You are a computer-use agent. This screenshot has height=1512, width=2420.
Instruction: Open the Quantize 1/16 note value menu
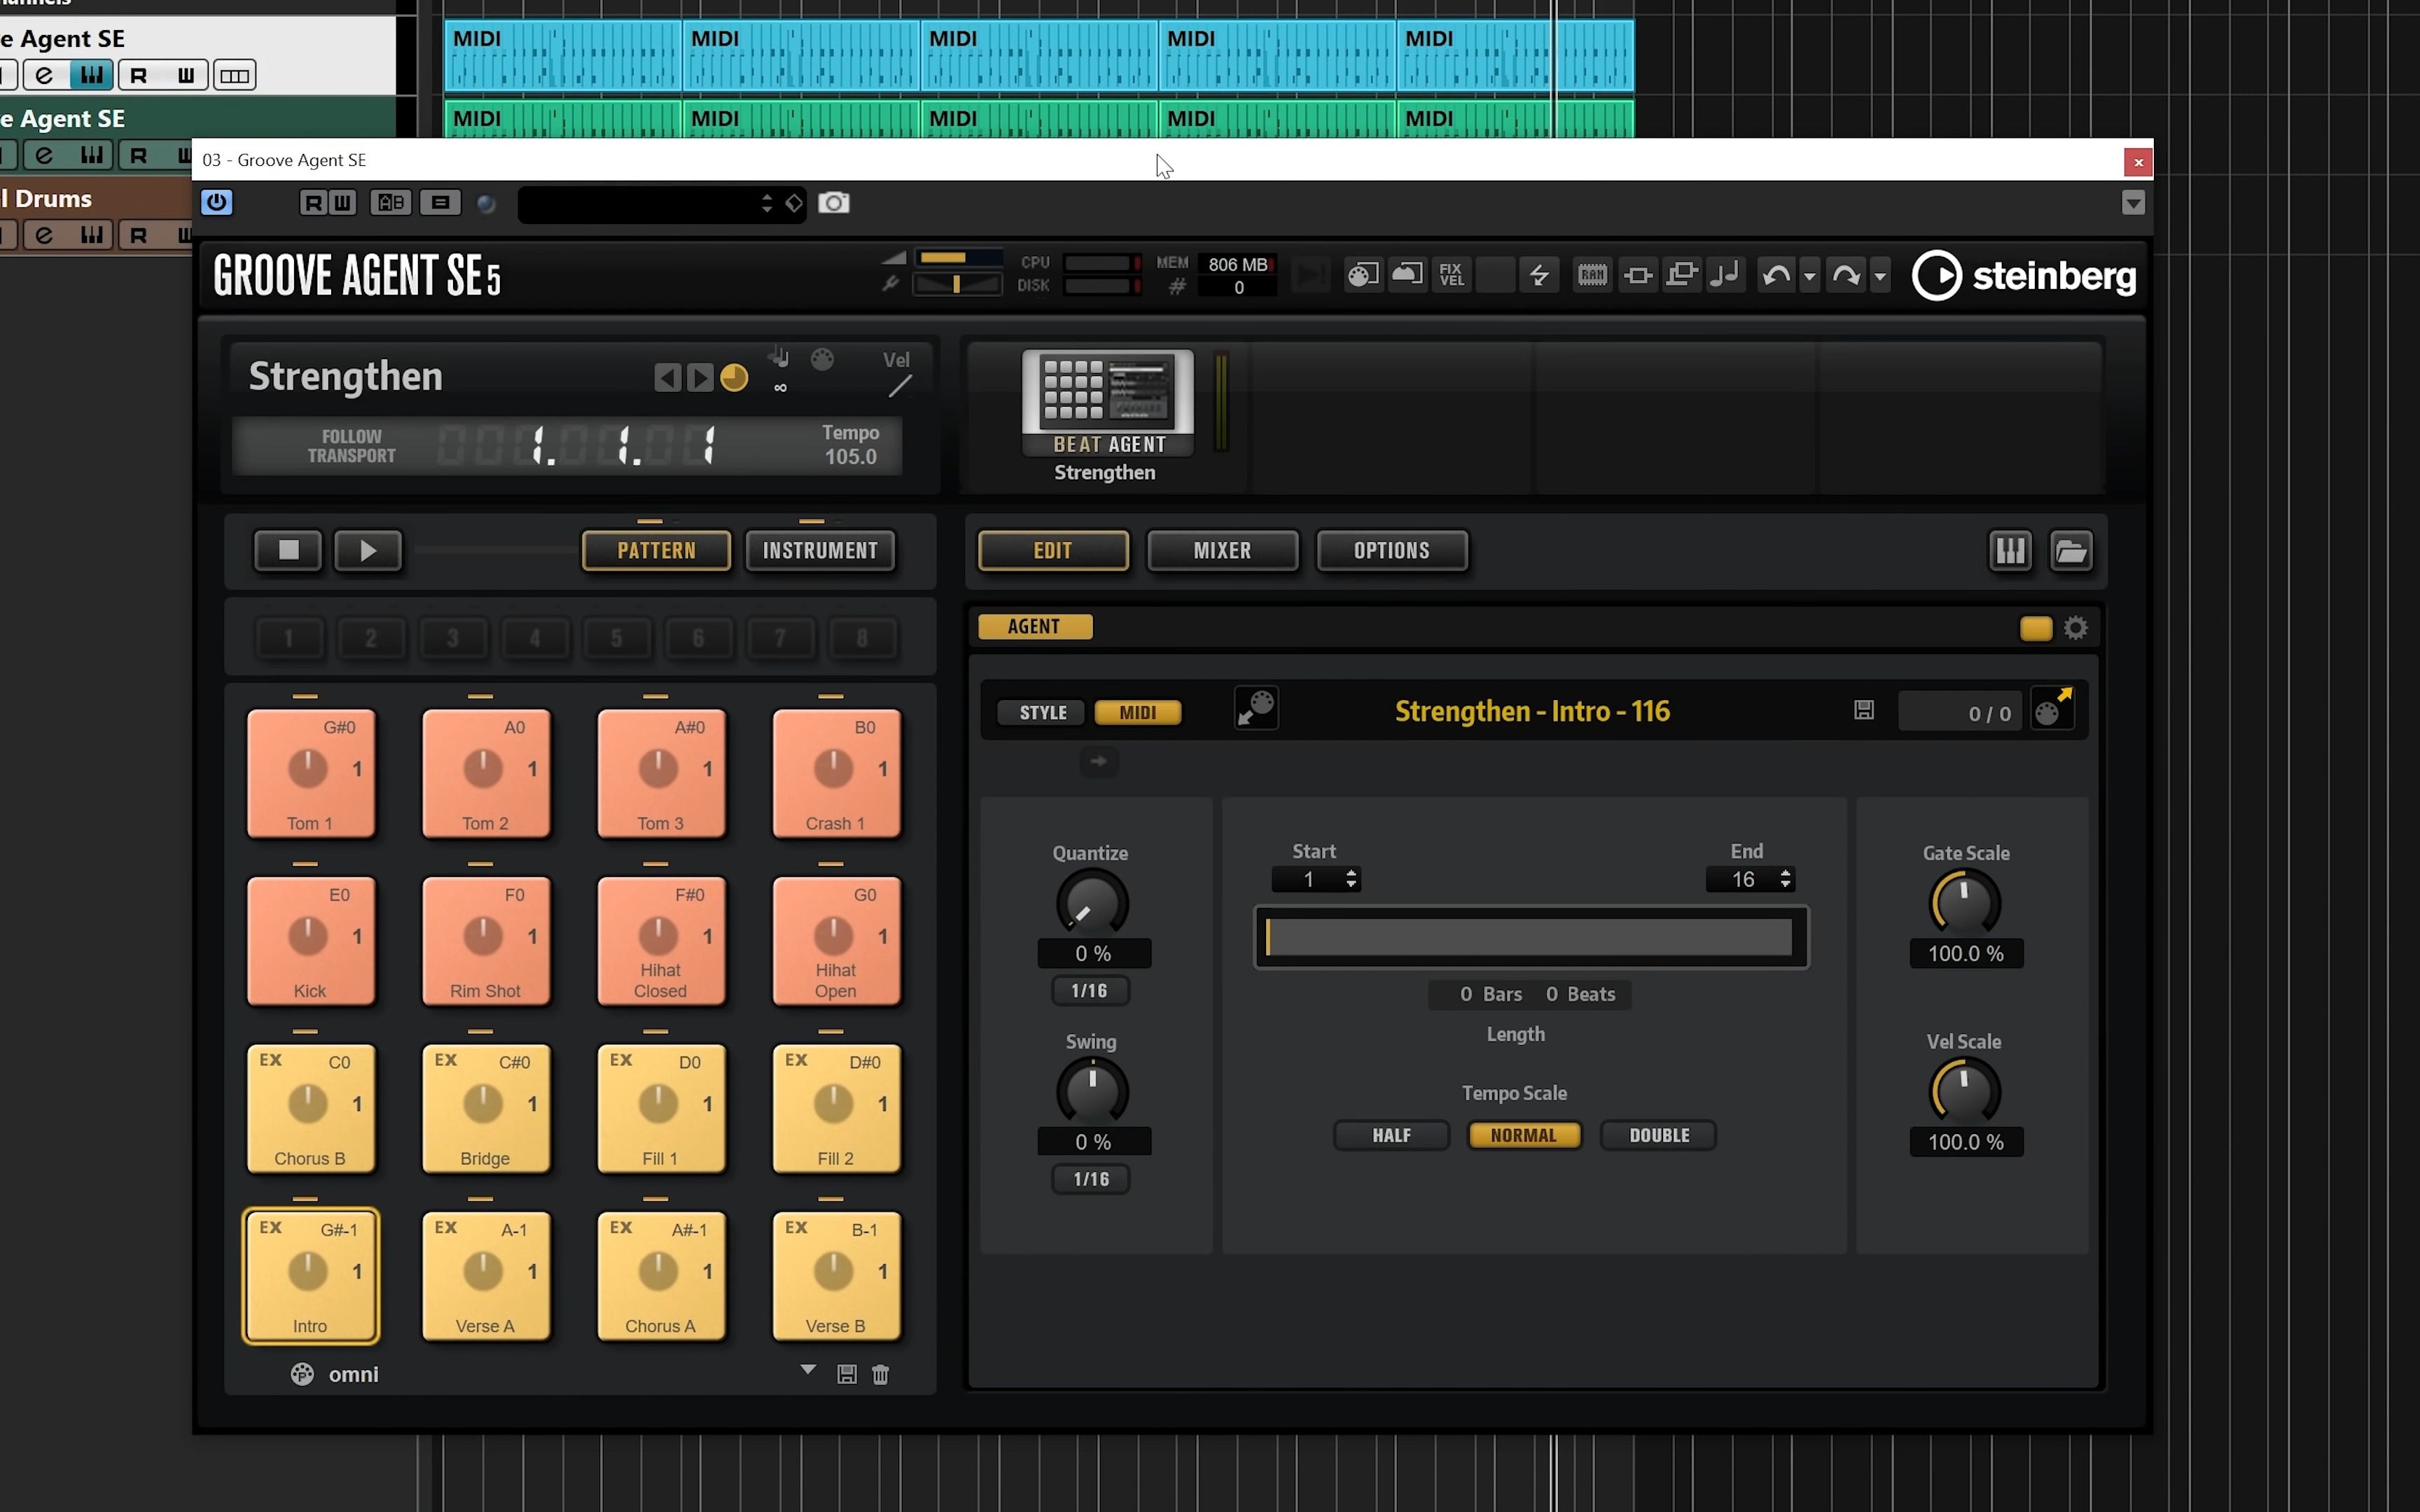click(x=1090, y=991)
